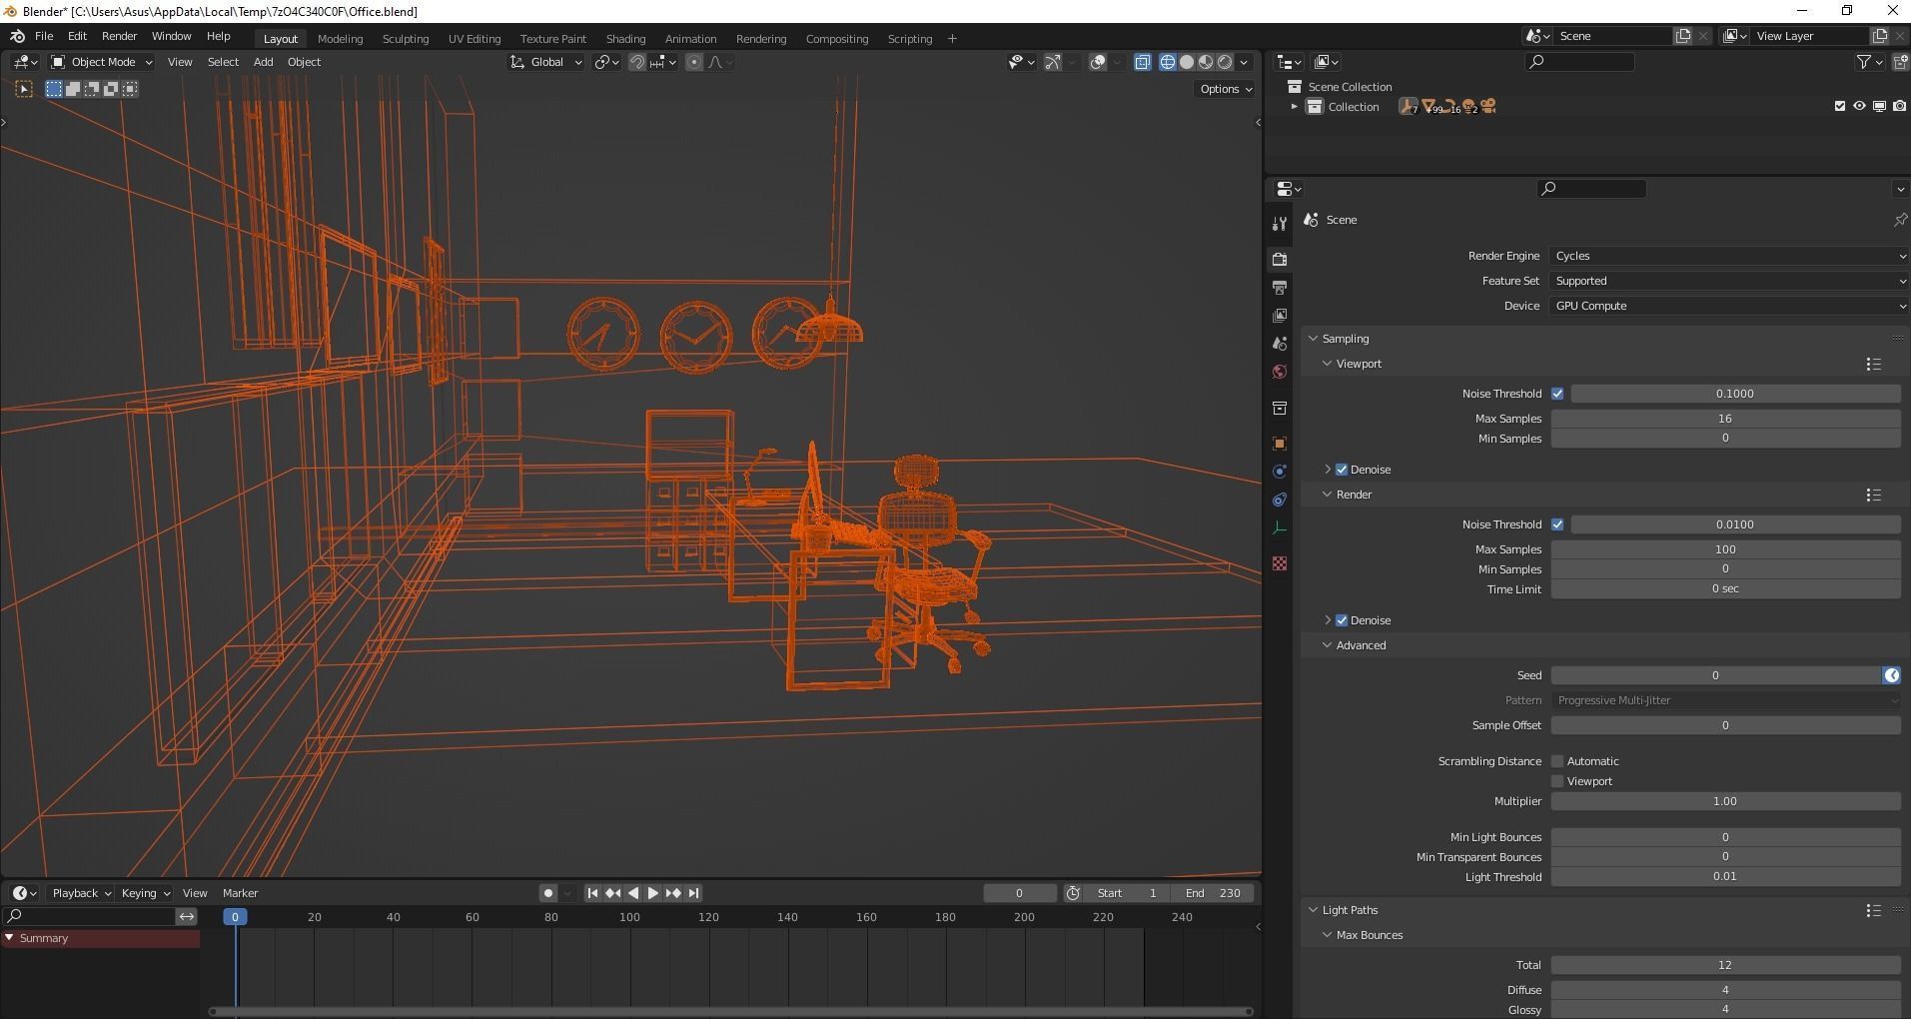Viewport: 1911px width, 1019px height.
Task: Open the Object Data properties tab
Action: 1280,527
